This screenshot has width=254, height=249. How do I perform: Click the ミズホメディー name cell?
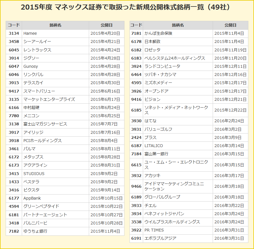point(178,83)
